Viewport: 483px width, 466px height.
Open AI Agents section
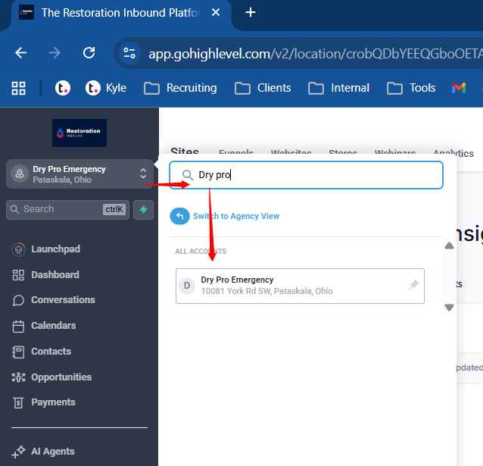pyautogui.click(x=52, y=452)
